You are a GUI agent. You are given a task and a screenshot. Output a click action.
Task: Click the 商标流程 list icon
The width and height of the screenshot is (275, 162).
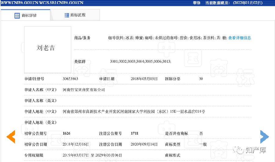click(x=67, y=15)
